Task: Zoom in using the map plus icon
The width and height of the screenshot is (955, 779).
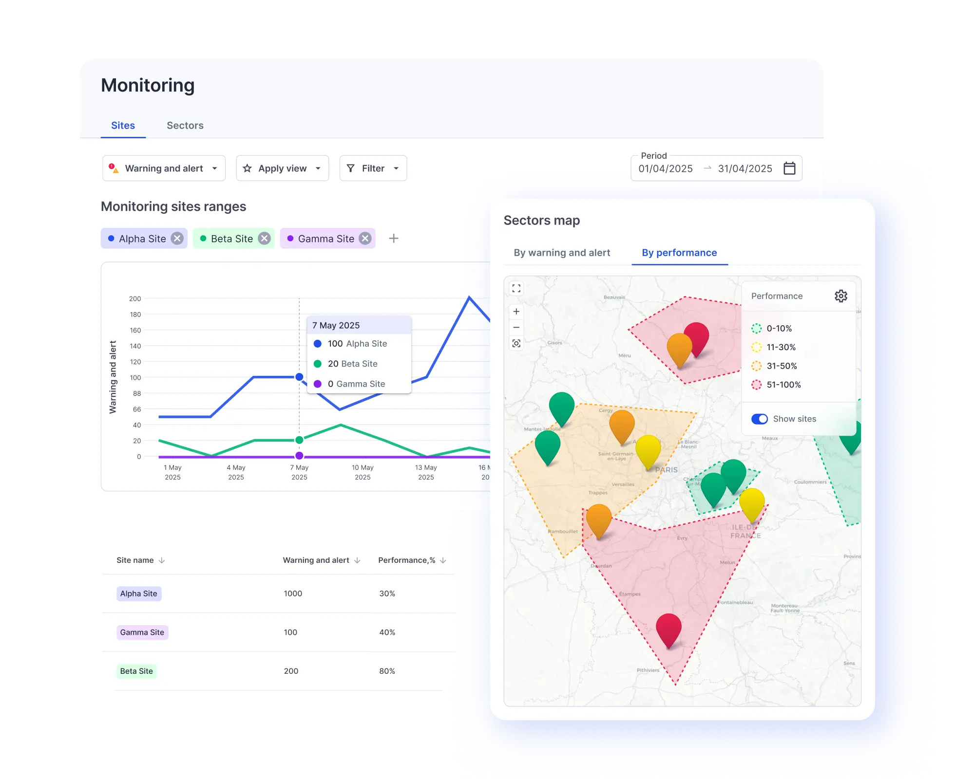Action: 516,312
